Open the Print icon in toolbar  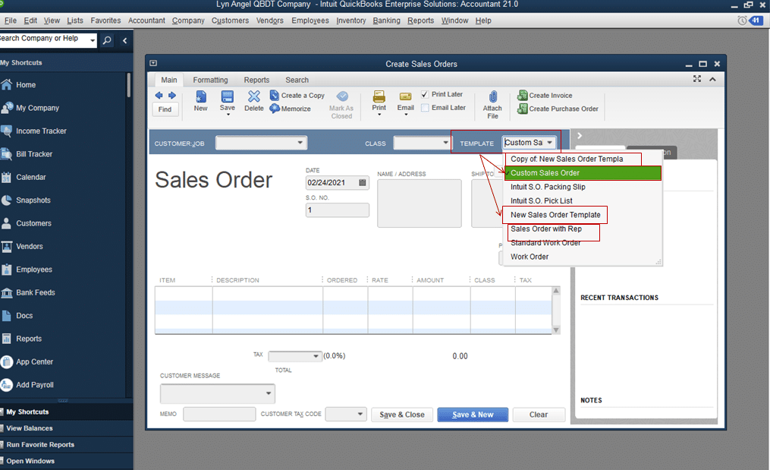click(x=379, y=96)
